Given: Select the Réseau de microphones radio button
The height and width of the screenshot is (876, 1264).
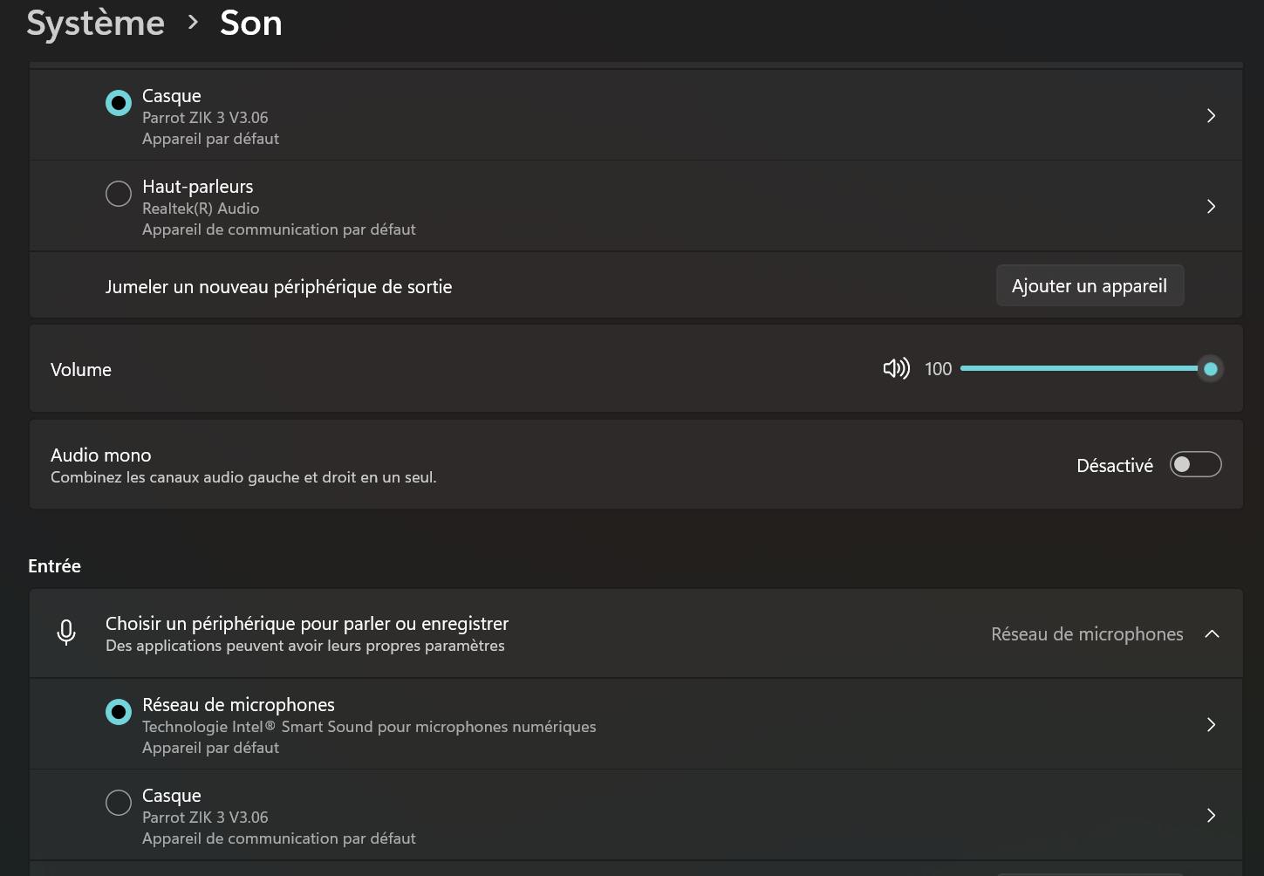Looking at the screenshot, I should pyautogui.click(x=119, y=711).
